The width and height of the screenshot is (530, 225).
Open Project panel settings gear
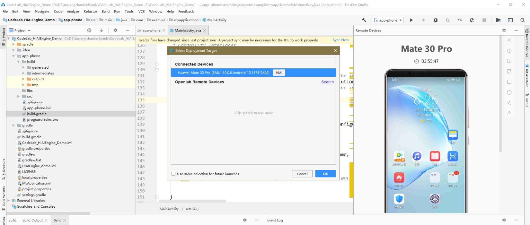[x=115, y=30]
